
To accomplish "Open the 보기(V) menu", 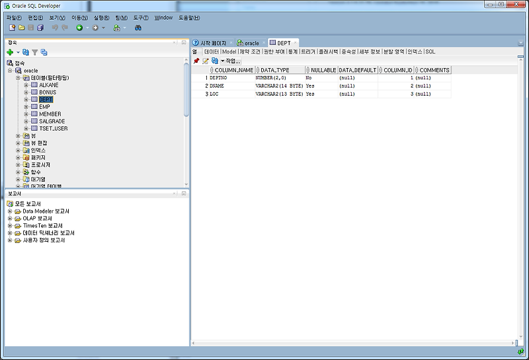I will [58, 18].
